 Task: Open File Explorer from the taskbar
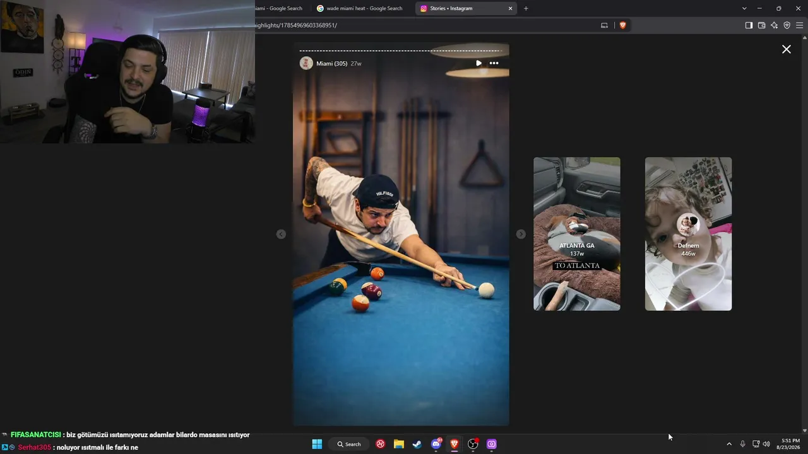pyautogui.click(x=399, y=444)
